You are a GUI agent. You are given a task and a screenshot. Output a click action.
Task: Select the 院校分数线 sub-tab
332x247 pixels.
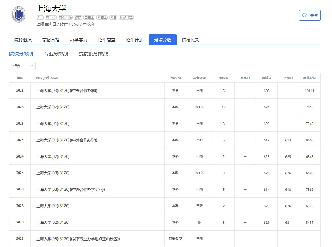[x=21, y=54]
